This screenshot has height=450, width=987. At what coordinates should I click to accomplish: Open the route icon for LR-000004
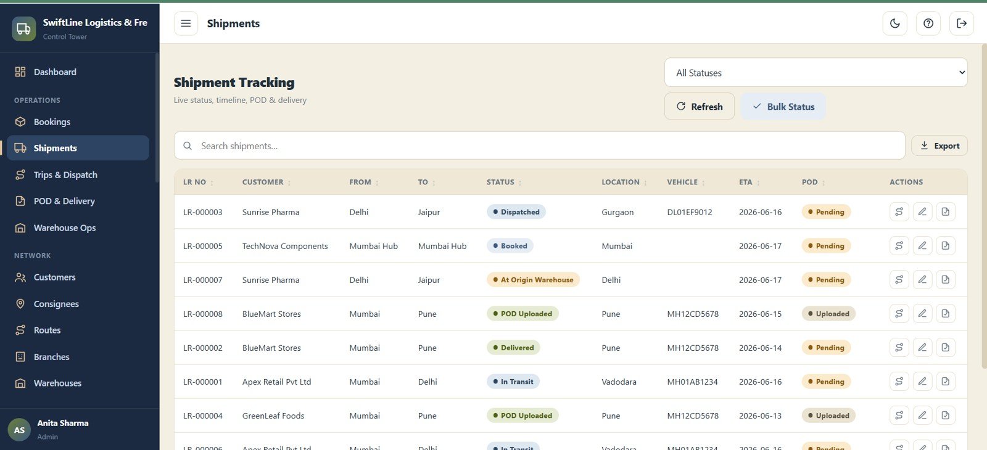tap(899, 415)
